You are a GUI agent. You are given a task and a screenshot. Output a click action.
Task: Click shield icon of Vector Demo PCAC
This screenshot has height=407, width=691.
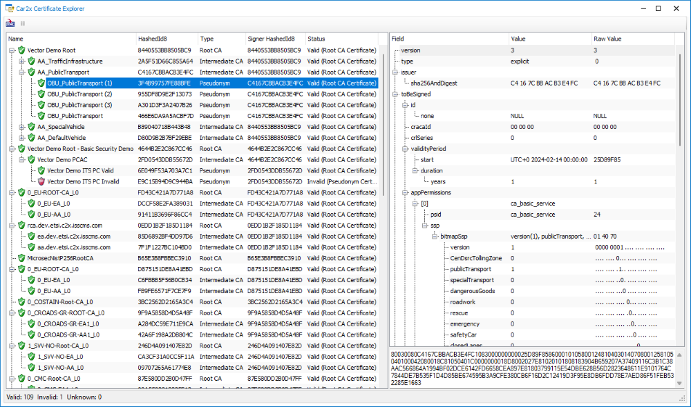[31, 160]
